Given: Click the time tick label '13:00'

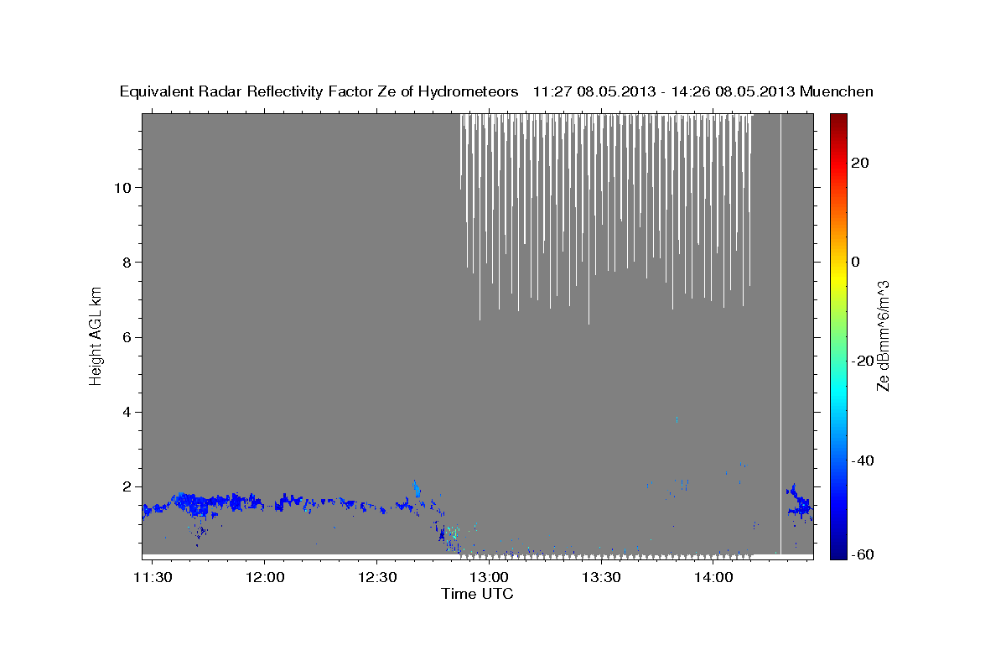Looking at the screenshot, I should point(489,577).
